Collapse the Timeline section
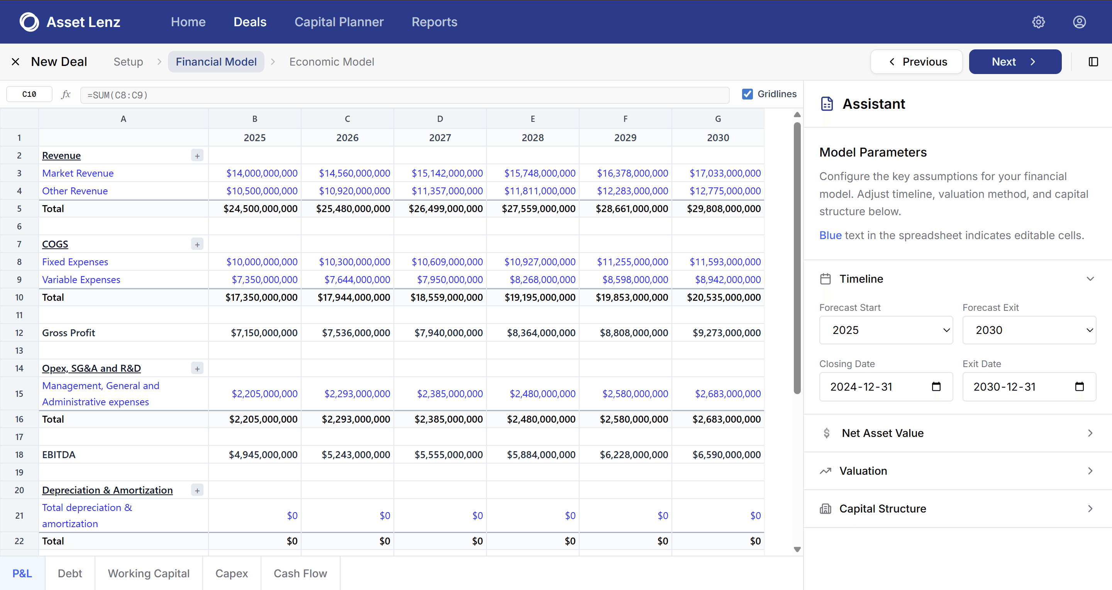The image size is (1112, 590). (1090, 278)
